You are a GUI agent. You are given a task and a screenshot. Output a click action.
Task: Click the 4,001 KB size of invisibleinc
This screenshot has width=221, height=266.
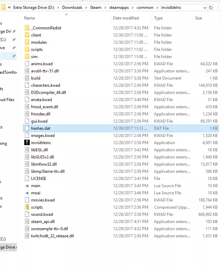pos(210,143)
